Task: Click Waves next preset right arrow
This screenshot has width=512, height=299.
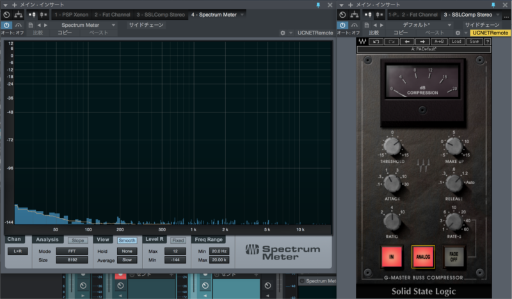Action: tap(422, 42)
